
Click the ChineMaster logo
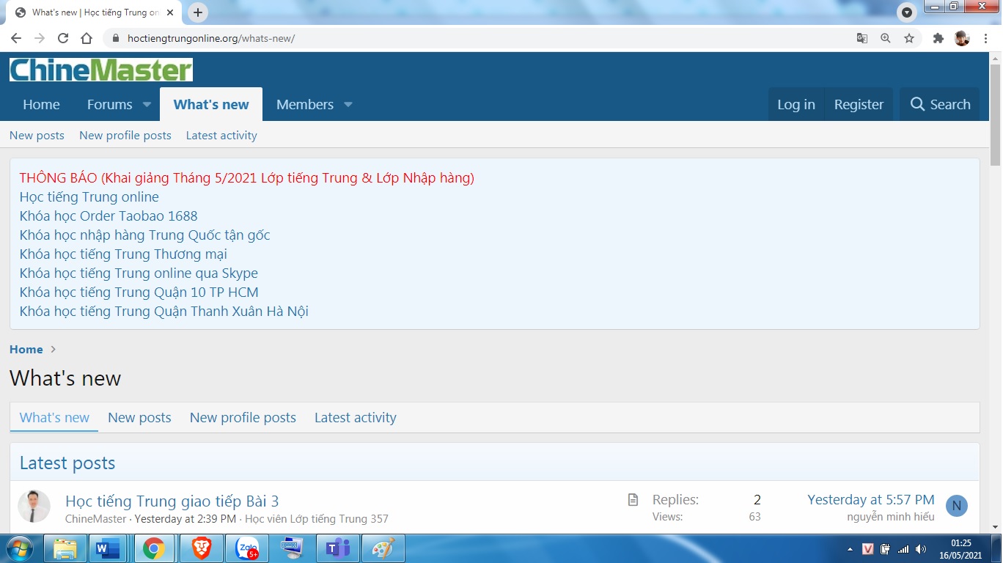pos(101,70)
